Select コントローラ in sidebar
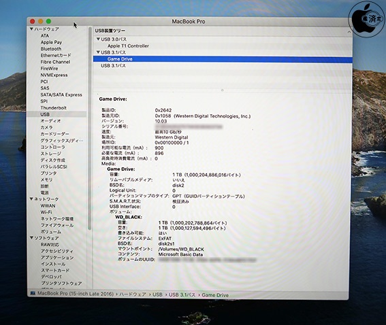Image resolution: width=386 pixels, height=325 pixels. (52, 147)
